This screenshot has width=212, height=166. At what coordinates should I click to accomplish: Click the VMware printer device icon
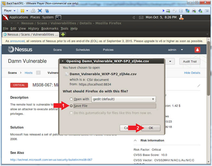click(x=194, y=11)
